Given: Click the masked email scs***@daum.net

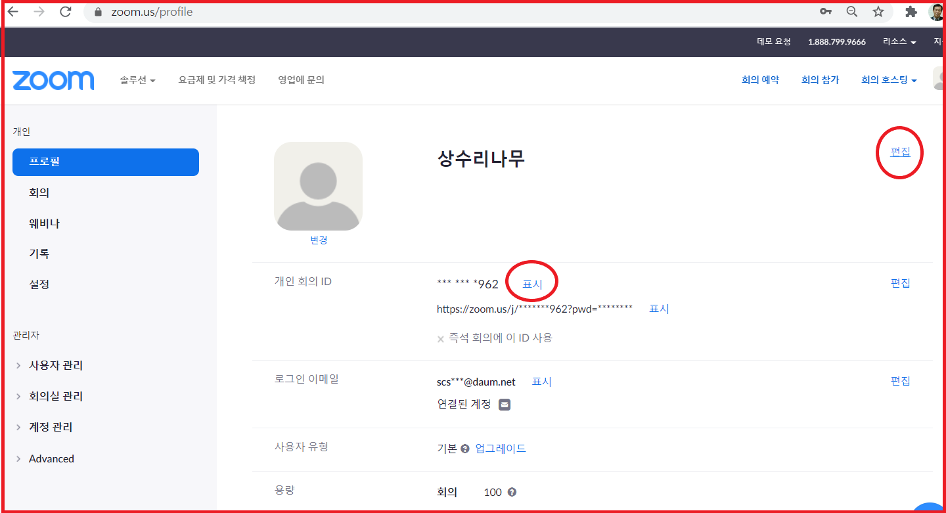Looking at the screenshot, I should coord(476,382).
